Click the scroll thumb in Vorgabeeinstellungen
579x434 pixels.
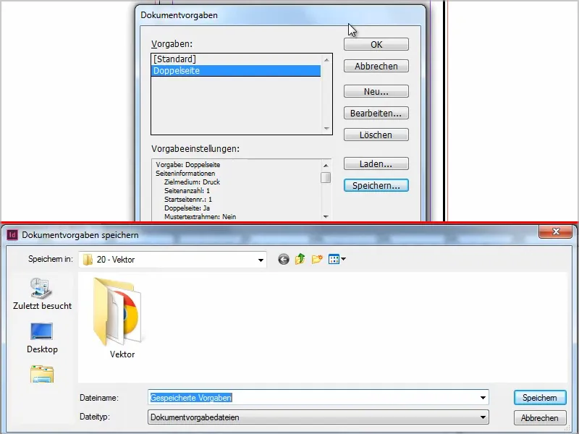coord(326,177)
